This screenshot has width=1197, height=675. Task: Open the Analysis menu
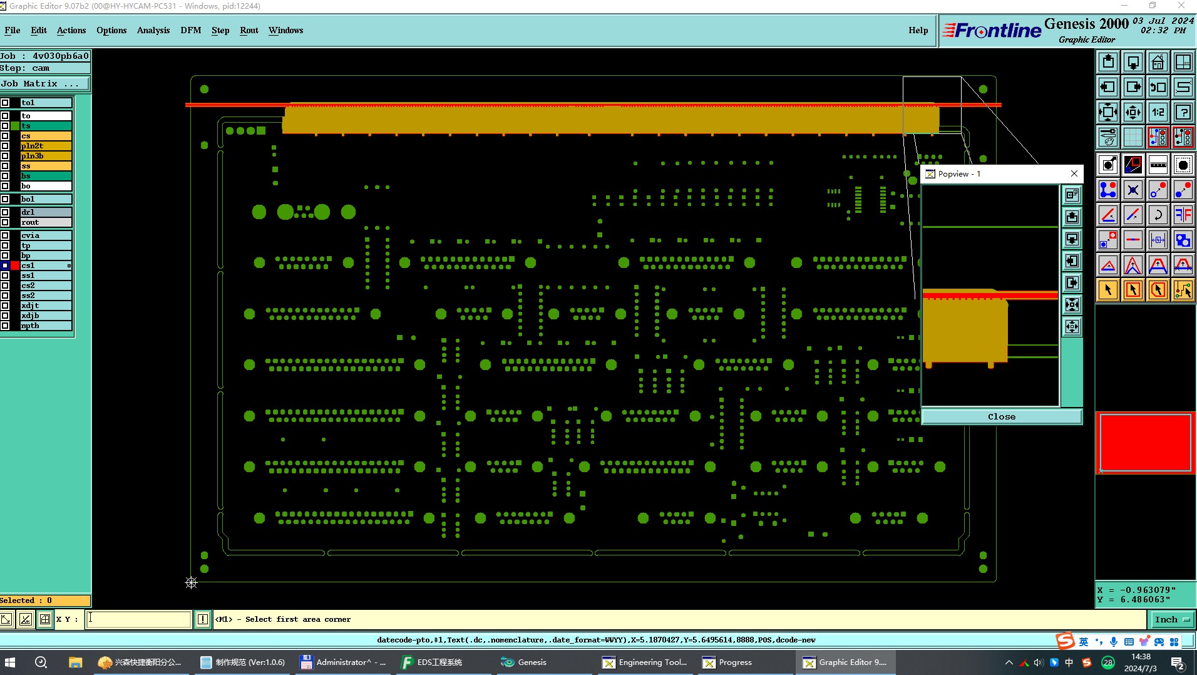click(x=153, y=30)
